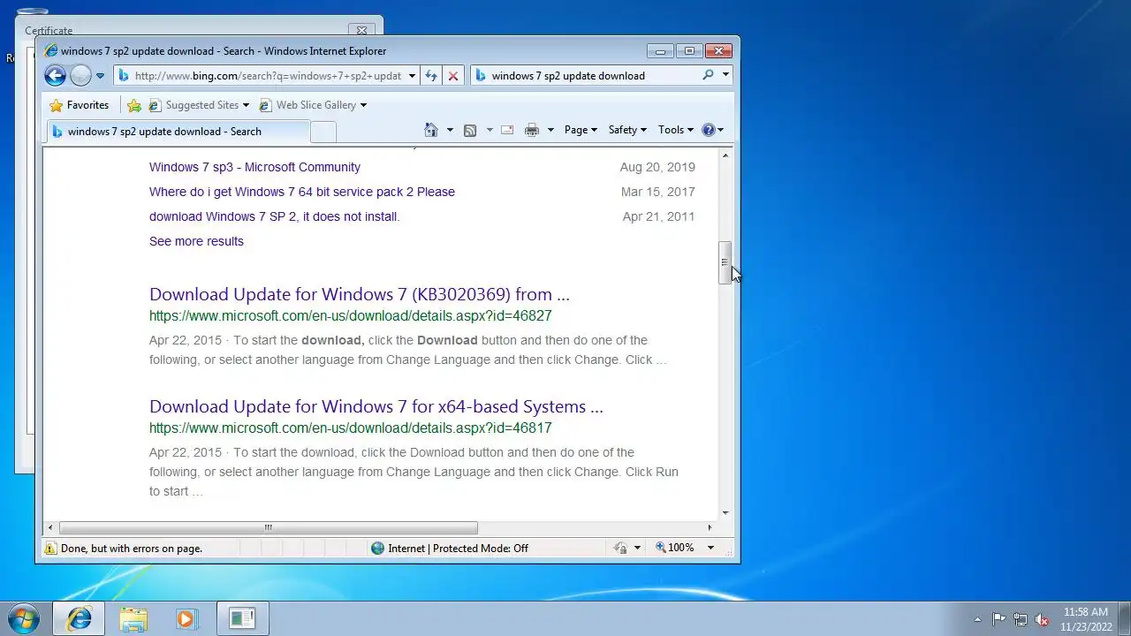The height and width of the screenshot is (636, 1131).
Task: Stop loading with the red X icon
Action: pos(453,76)
